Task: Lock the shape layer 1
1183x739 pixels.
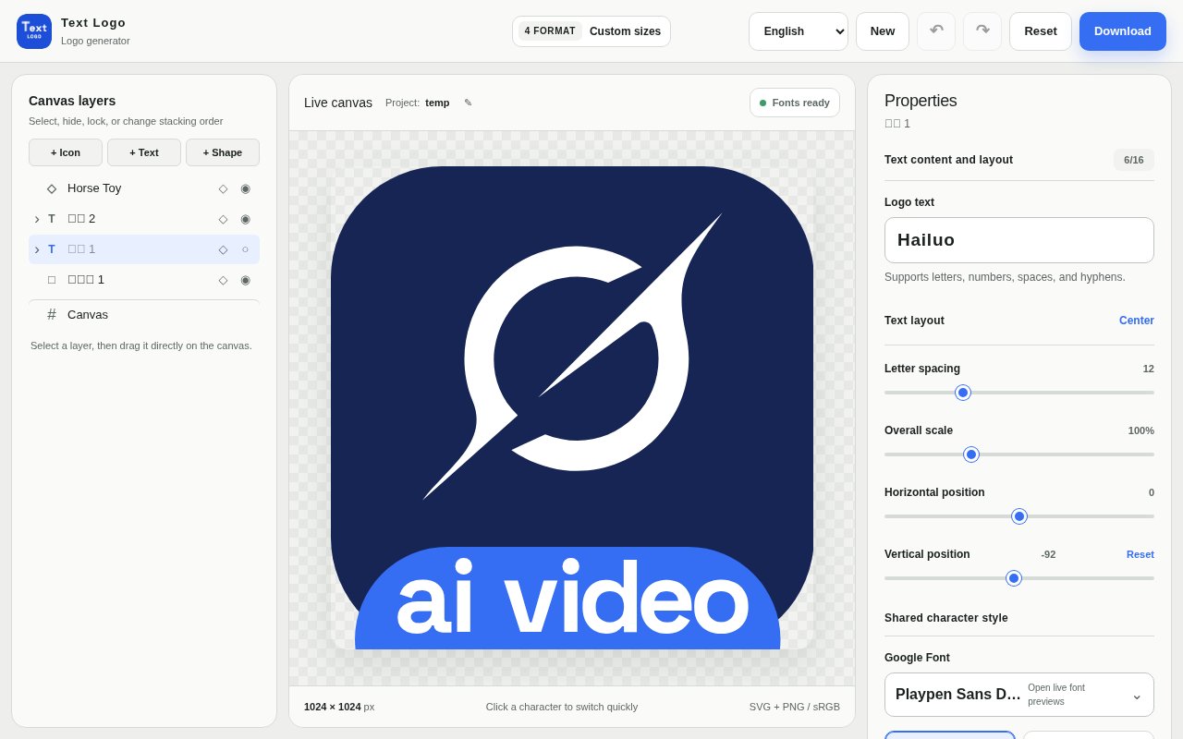Action: (x=223, y=280)
